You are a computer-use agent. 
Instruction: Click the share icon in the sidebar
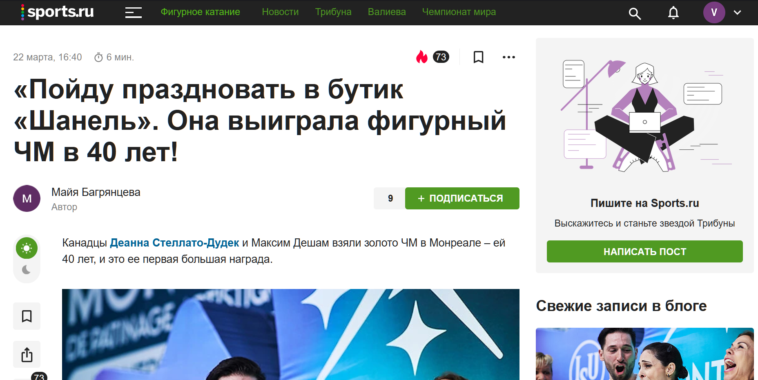point(27,354)
